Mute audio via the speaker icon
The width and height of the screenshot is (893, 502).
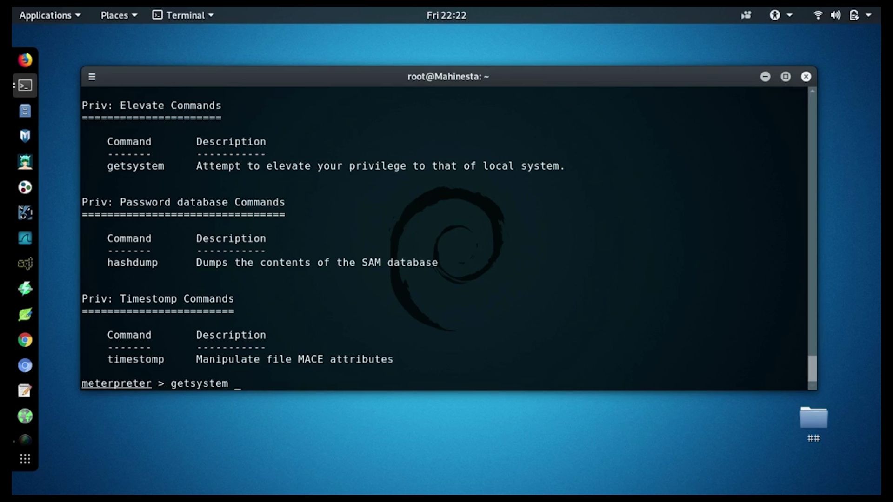pos(835,15)
